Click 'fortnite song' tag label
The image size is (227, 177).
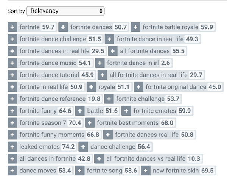(x=104, y=171)
